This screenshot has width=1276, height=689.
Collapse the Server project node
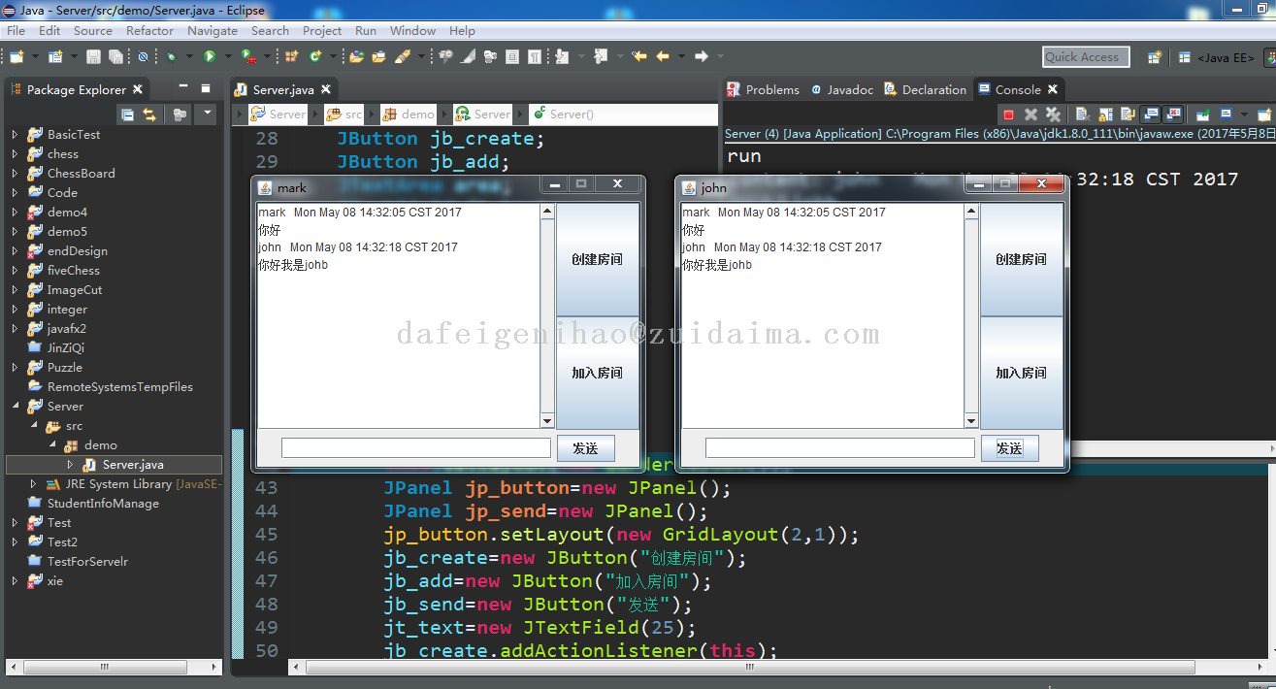click(15, 406)
